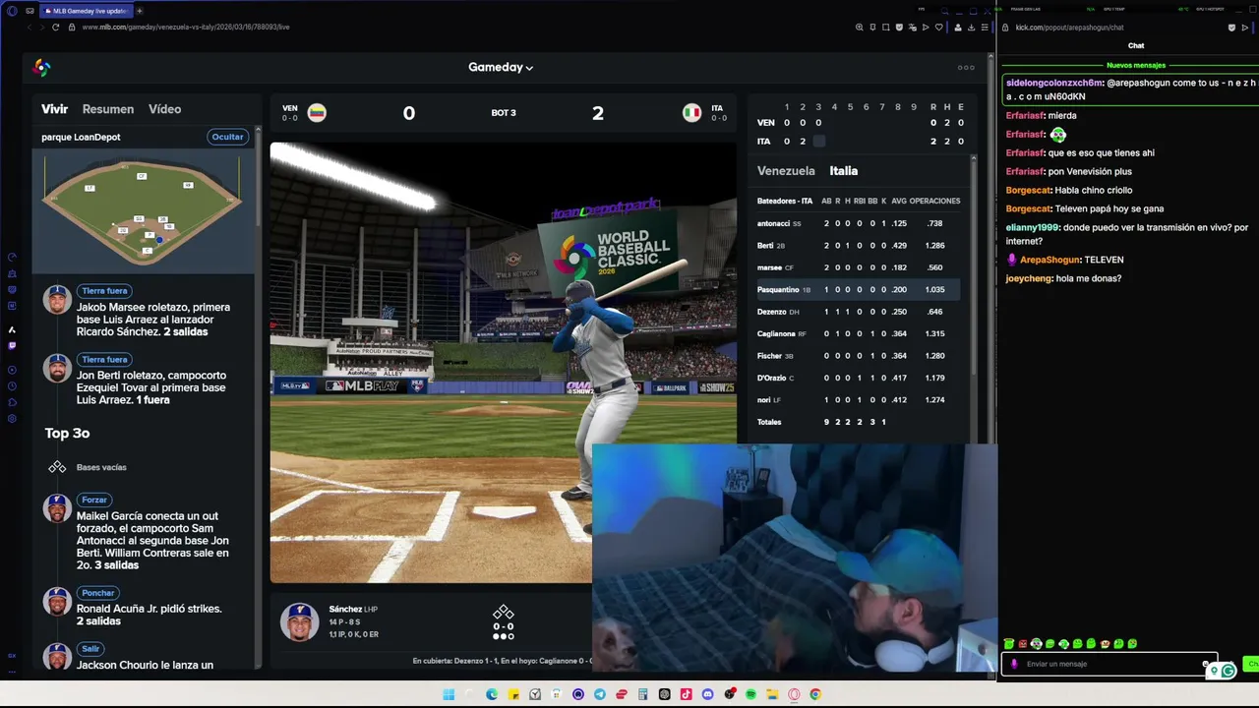Click the Nuevos mensajes banner in chat
Image resolution: width=1259 pixels, height=708 pixels.
coord(1136,65)
